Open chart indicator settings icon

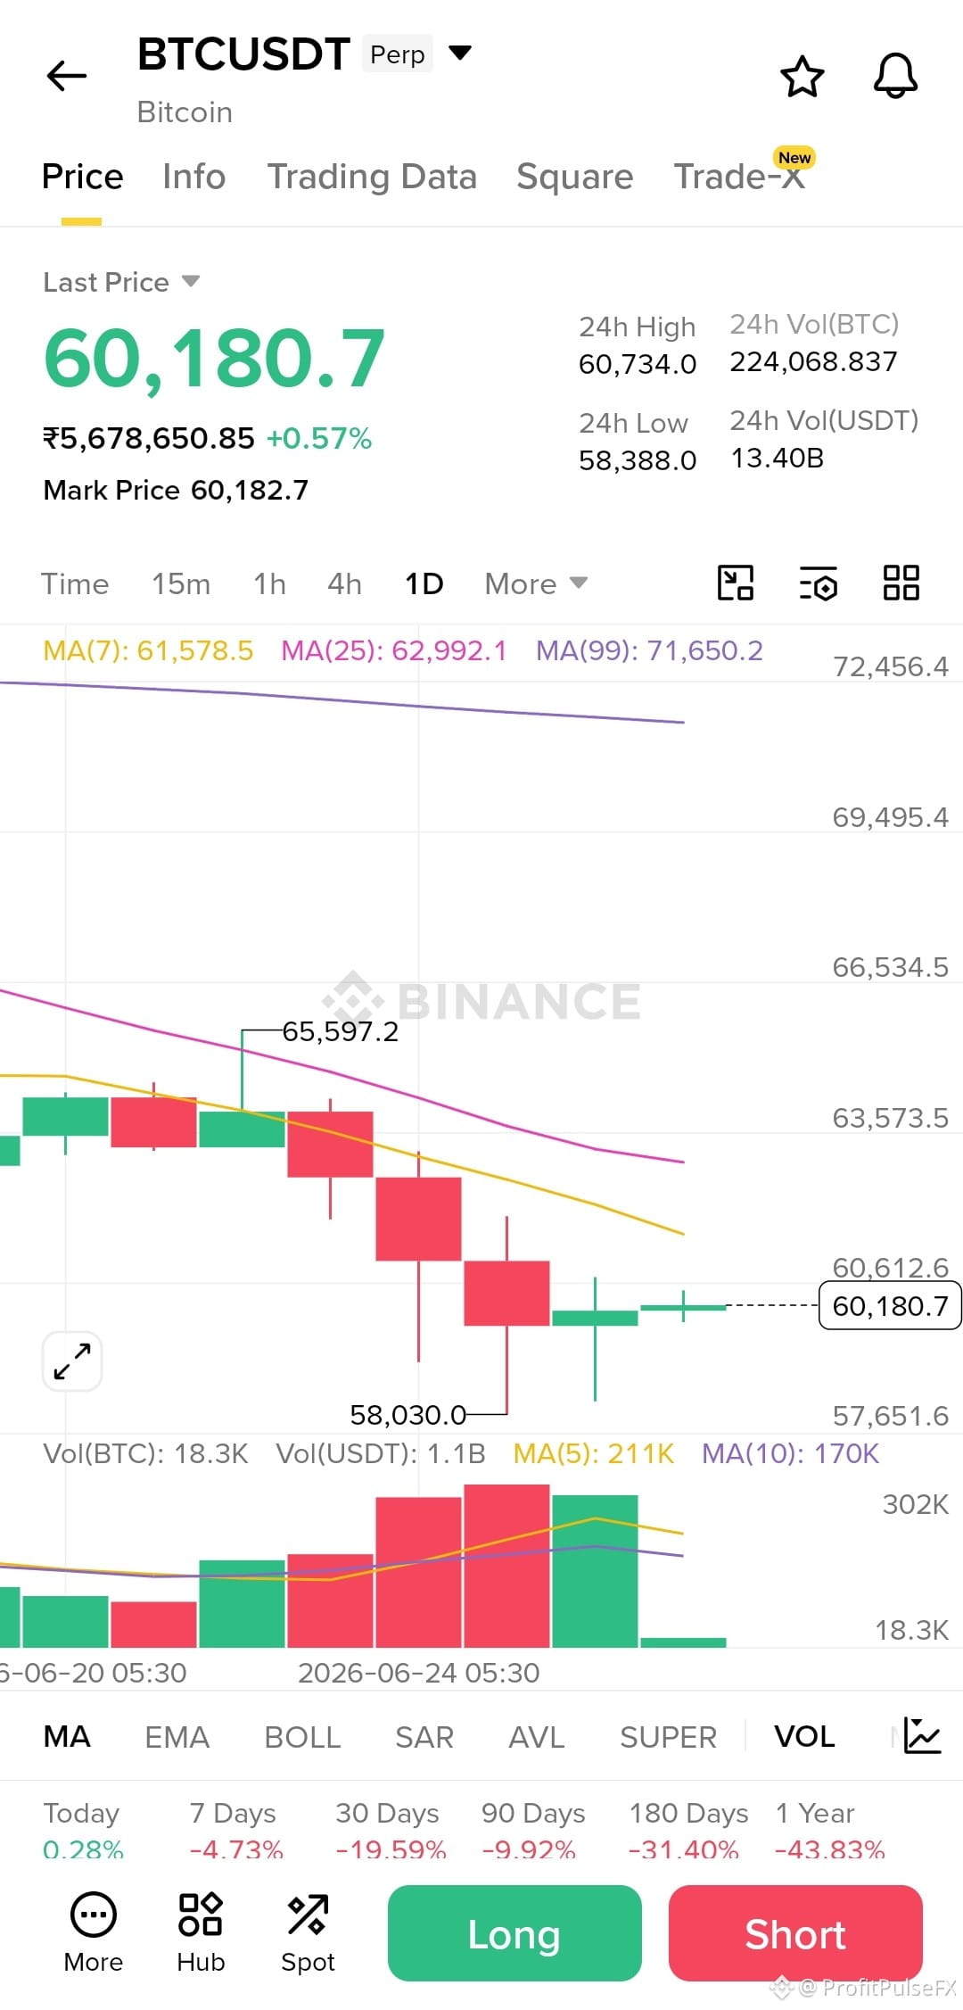(818, 583)
